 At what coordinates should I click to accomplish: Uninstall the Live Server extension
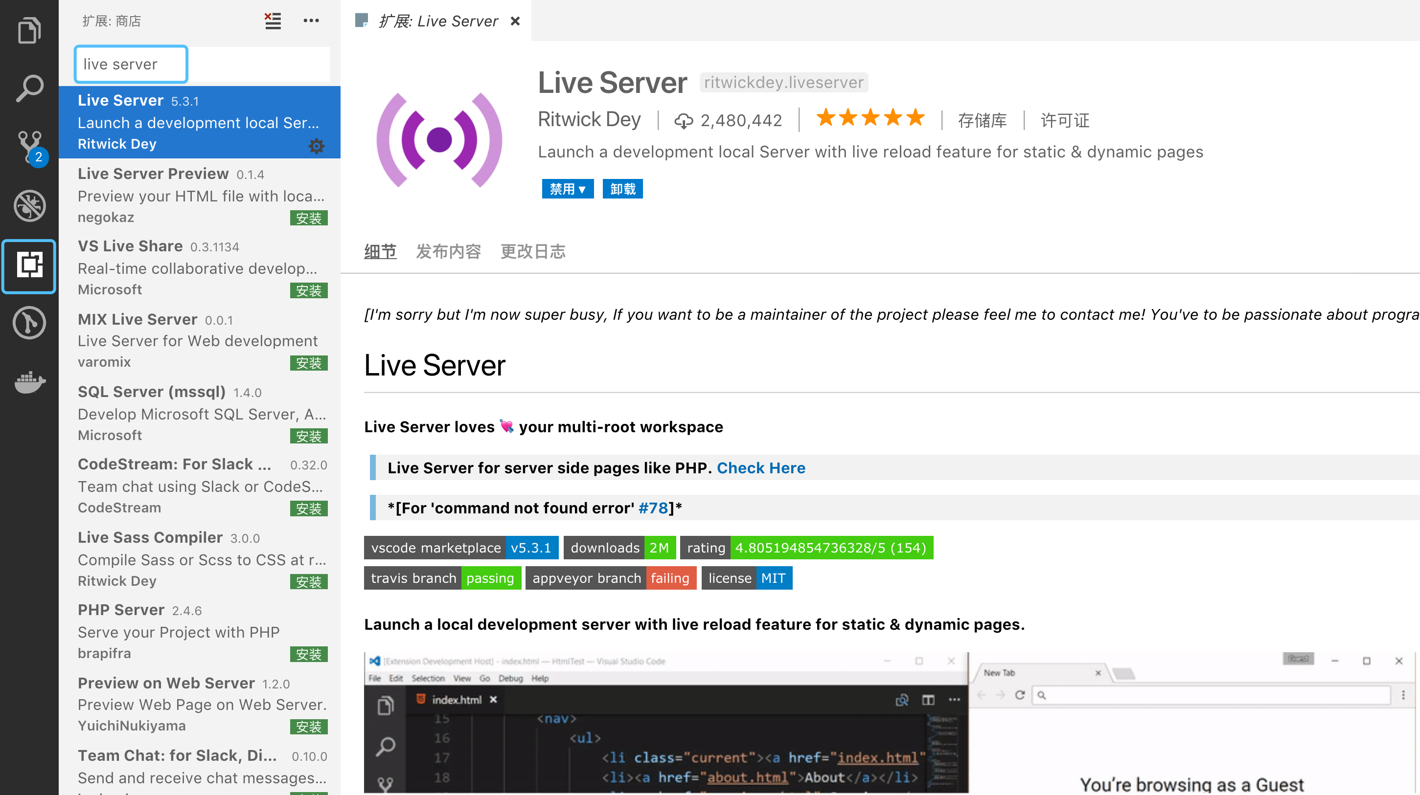coord(622,188)
